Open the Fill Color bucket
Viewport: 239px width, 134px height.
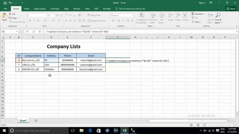[x=53, y=20]
